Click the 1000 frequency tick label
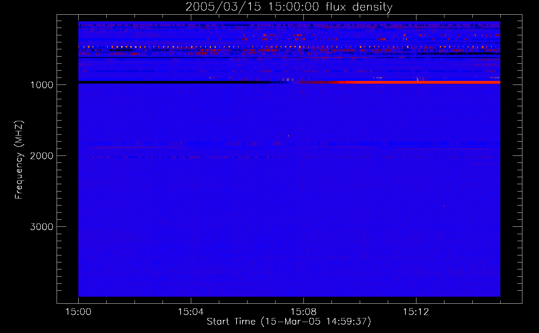The image size is (539, 333). pyautogui.click(x=42, y=85)
